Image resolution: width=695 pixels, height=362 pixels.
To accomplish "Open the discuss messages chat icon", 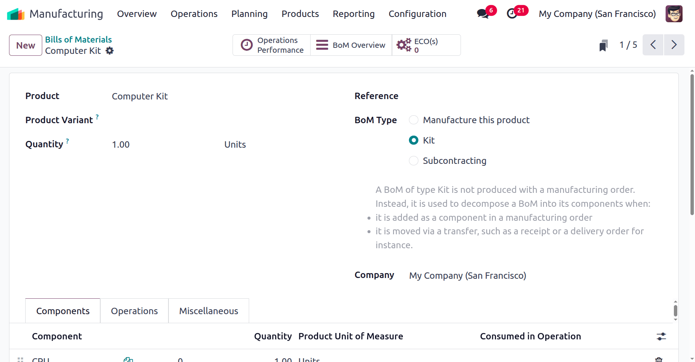I will point(482,14).
